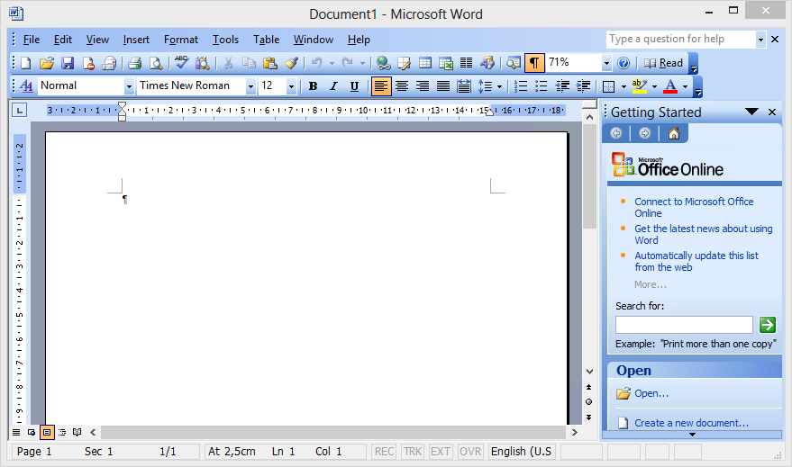Click the Columns icon

(x=466, y=63)
